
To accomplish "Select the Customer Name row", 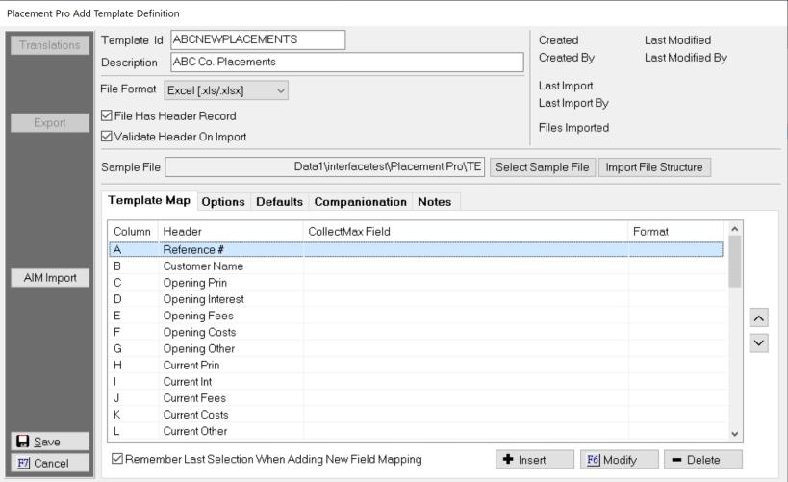I will click(203, 266).
